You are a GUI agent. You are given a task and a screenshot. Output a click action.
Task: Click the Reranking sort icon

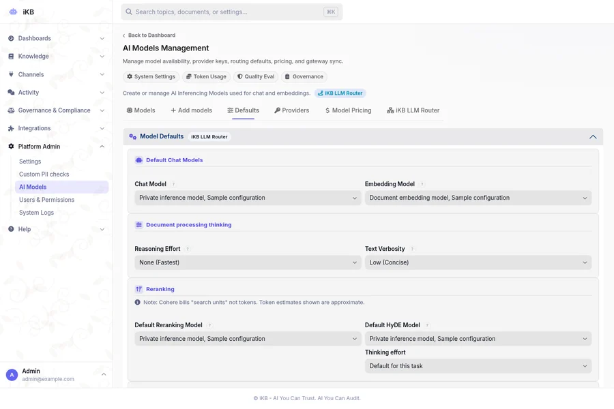[x=139, y=289]
